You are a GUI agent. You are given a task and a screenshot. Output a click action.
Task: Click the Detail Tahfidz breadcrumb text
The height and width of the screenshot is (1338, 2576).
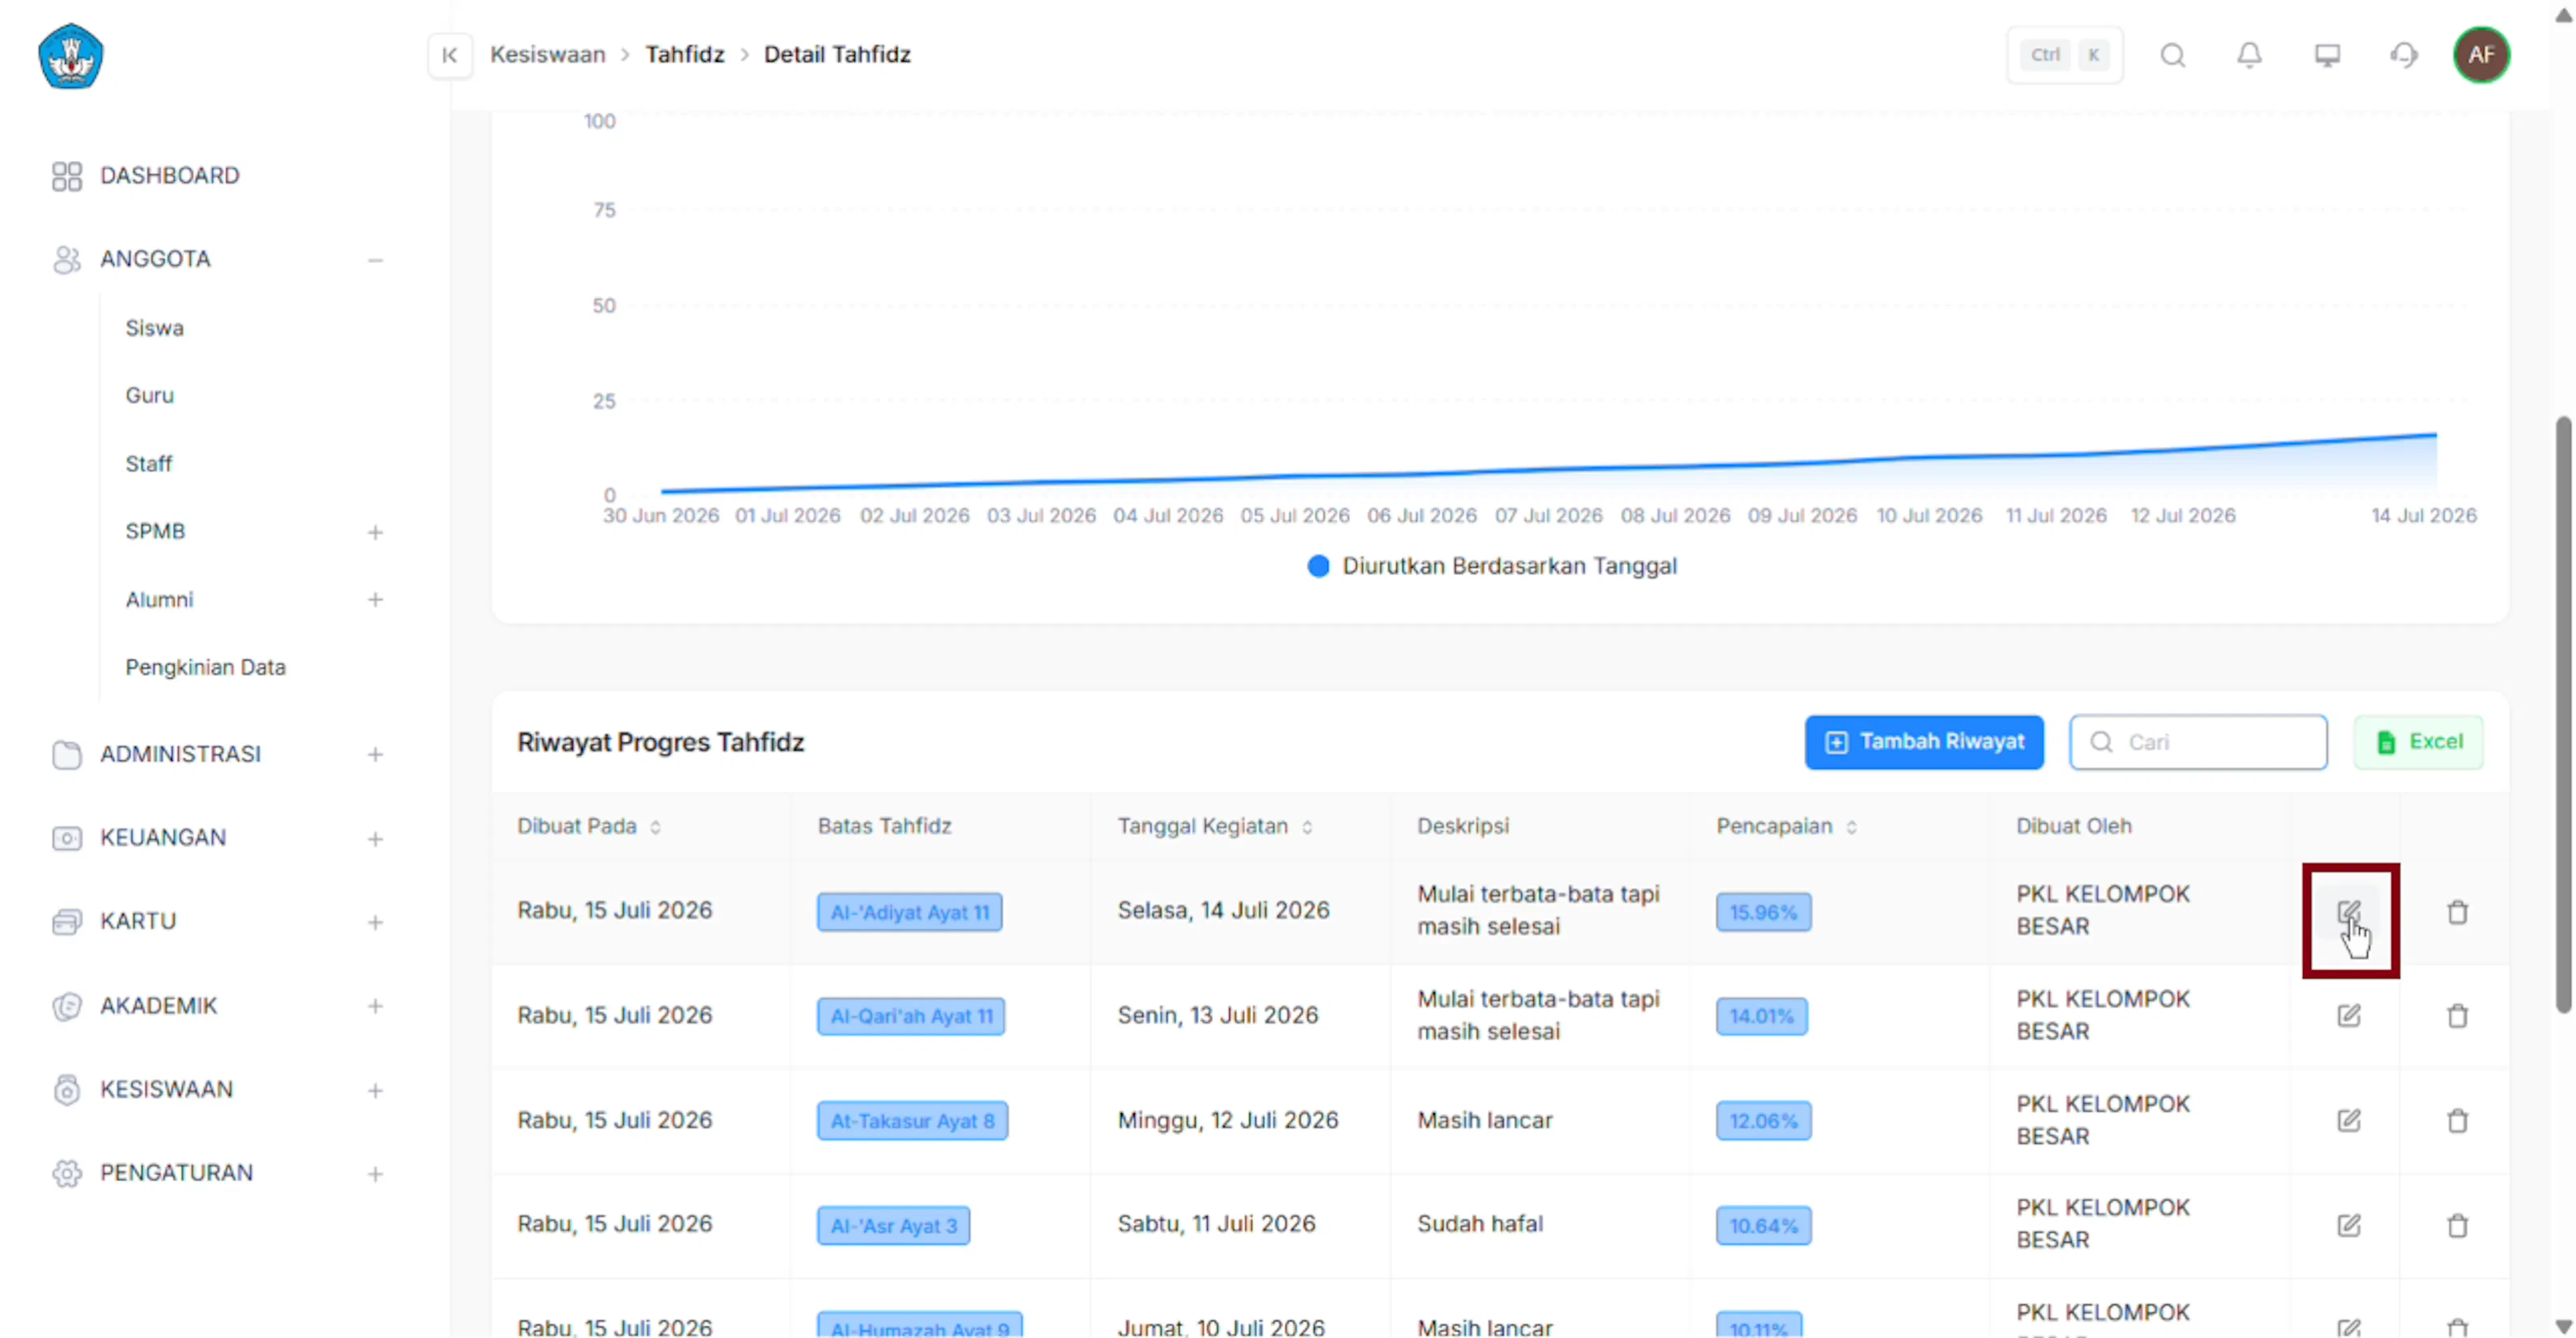837,55
